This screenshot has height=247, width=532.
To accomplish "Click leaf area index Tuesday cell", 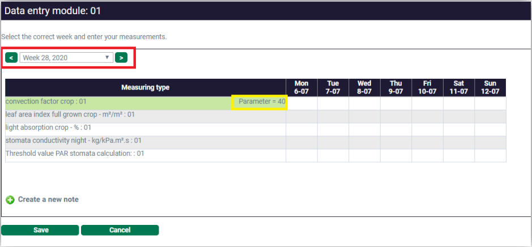I will coord(333,115).
